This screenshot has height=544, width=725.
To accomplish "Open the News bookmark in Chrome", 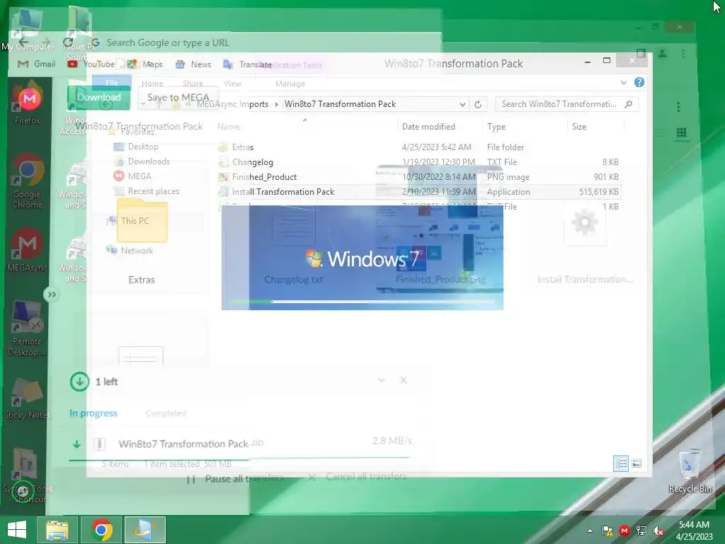I will 193,64.
